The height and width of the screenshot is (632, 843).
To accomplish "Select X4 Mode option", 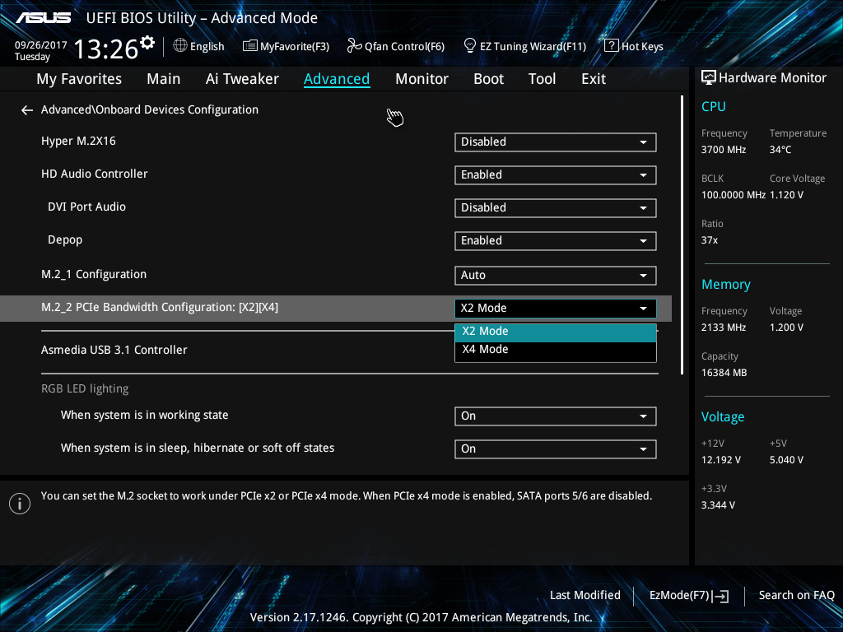I will coord(556,350).
